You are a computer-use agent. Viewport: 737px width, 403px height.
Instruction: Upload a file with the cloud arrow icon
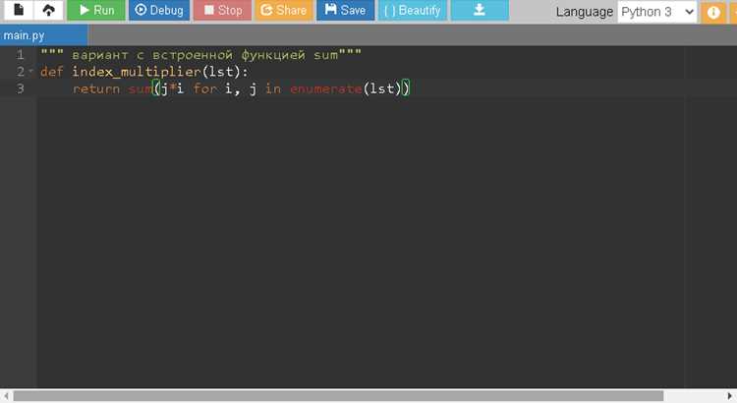pos(48,10)
